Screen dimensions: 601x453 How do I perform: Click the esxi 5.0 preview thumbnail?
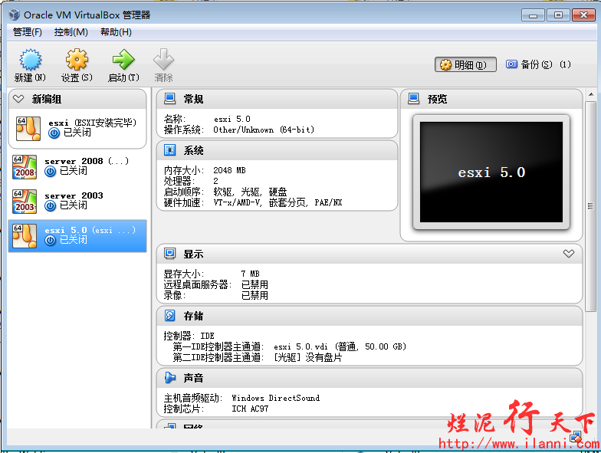(491, 172)
